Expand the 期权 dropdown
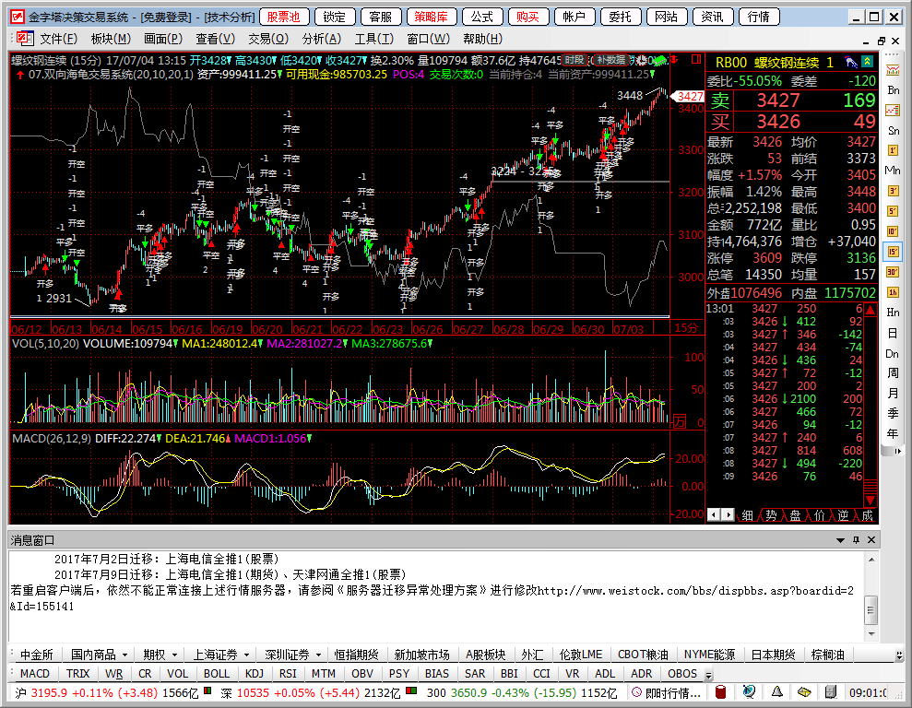 pos(174,655)
